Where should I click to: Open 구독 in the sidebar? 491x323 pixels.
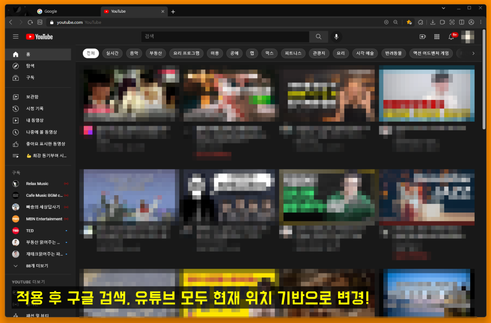tap(38, 78)
